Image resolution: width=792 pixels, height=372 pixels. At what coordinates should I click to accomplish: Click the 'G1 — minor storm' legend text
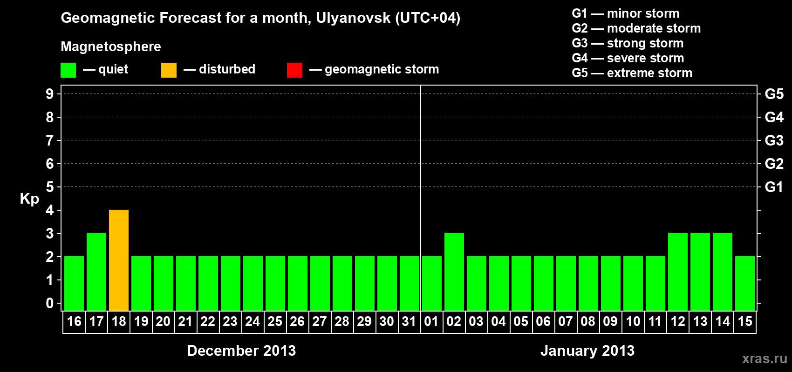626,13
